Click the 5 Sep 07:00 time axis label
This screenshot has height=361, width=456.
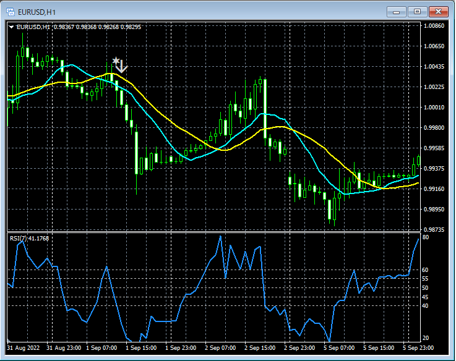tap(339, 348)
